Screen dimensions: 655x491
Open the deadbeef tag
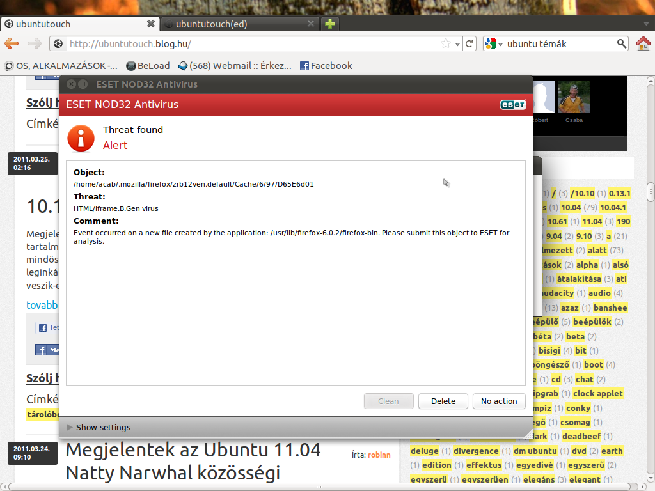(581, 436)
